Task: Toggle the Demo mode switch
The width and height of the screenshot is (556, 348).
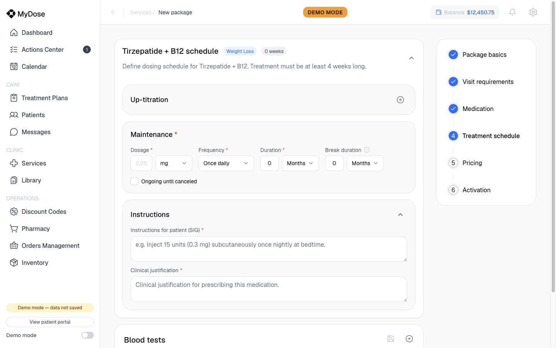Action: coord(88,335)
